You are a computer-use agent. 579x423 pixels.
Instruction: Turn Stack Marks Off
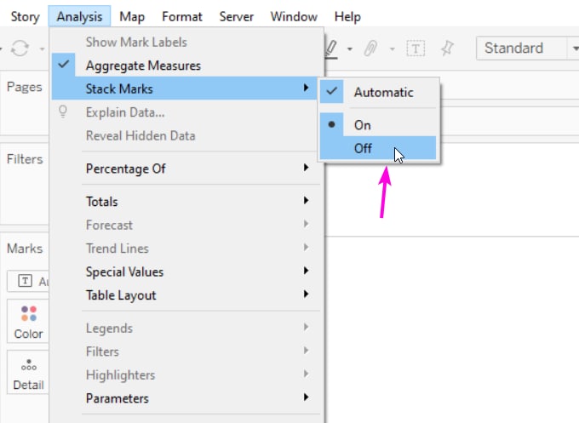379,148
